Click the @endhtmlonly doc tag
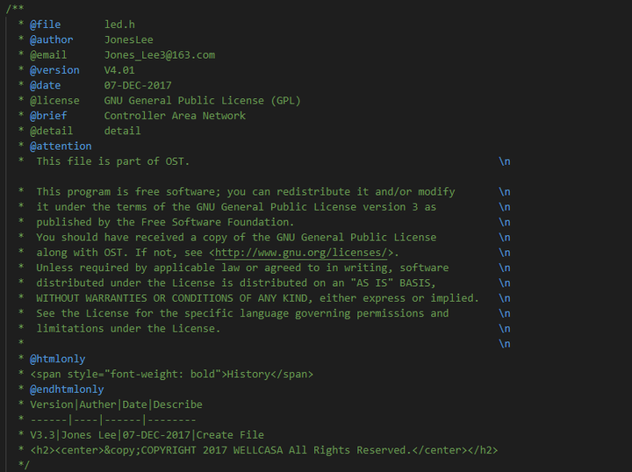This screenshot has height=472, width=632. tap(67, 390)
